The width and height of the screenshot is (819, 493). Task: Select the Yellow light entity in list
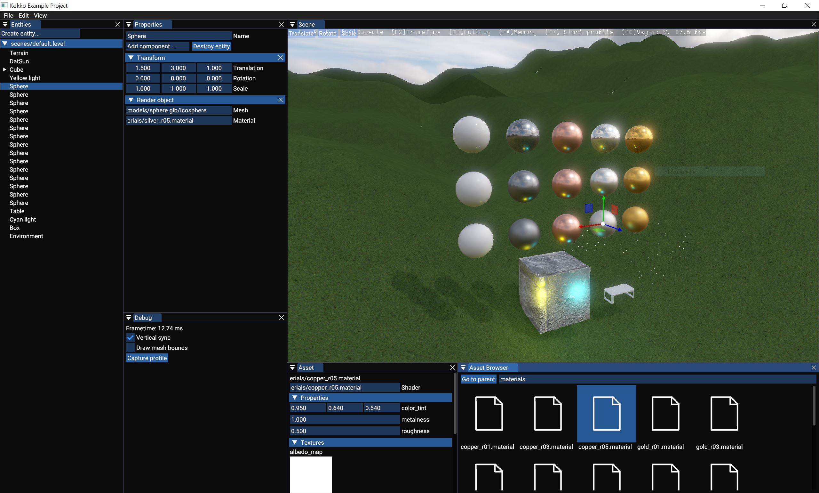(25, 78)
